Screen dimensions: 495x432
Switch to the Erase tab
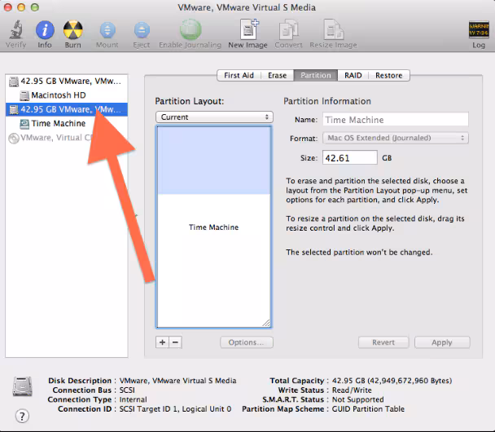(x=277, y=76)
